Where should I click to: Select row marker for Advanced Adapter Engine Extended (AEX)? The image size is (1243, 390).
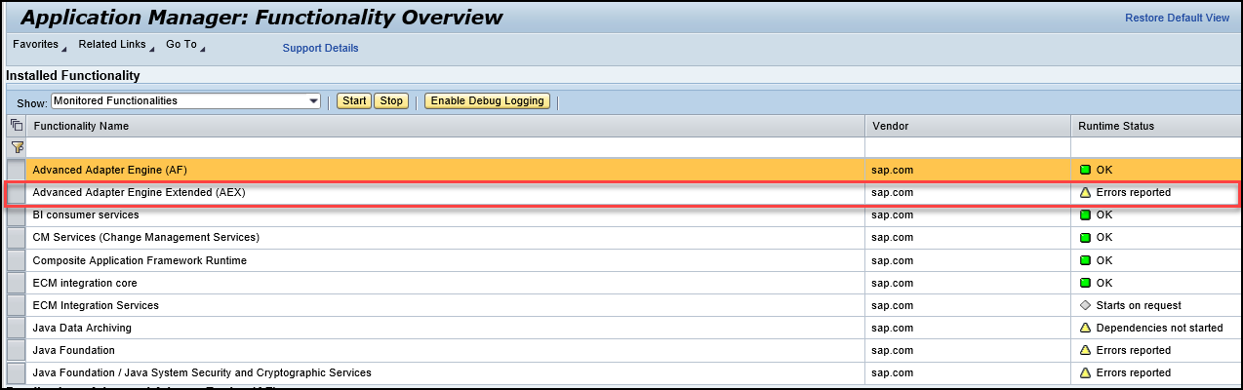[16, 192]
